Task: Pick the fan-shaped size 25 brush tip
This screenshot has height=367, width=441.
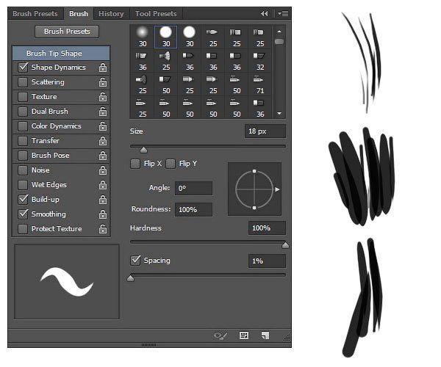Action: point(166,60)
